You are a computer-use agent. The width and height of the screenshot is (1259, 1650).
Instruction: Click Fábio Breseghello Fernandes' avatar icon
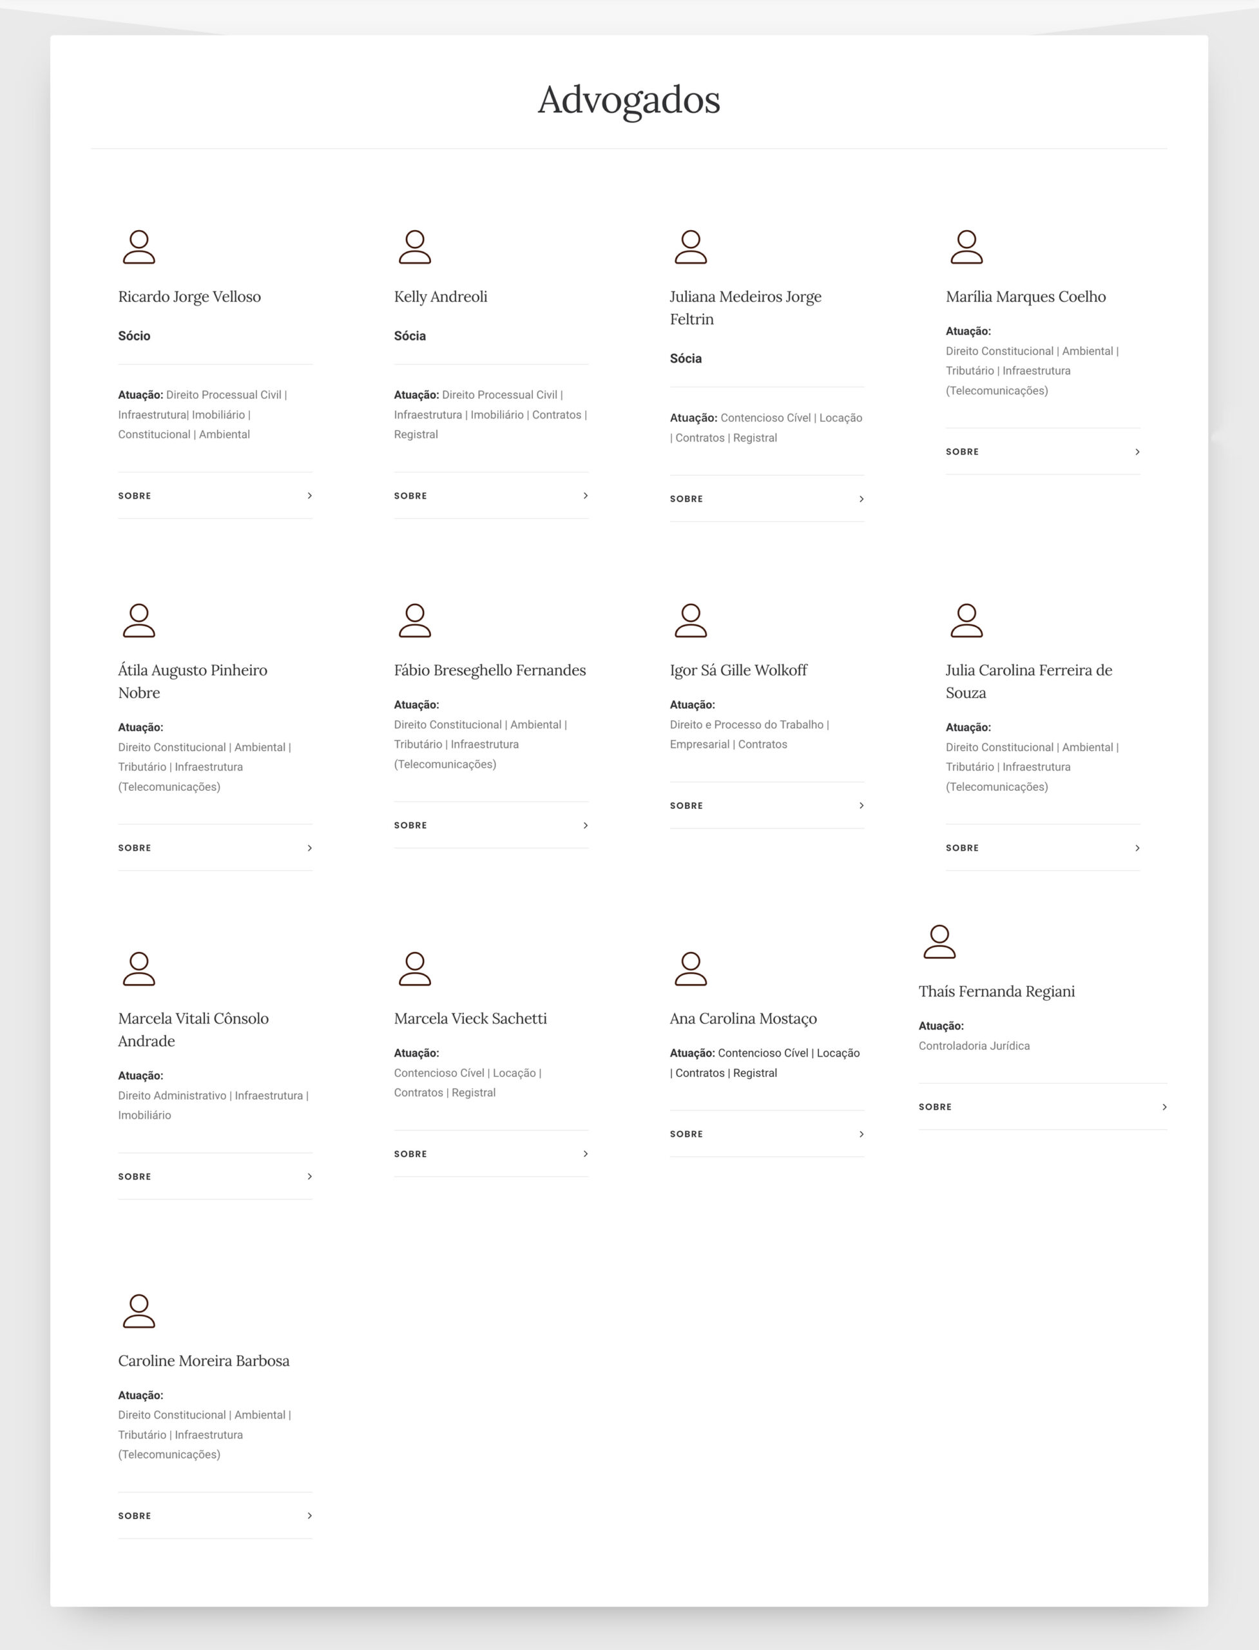click(x=414, y=621)
